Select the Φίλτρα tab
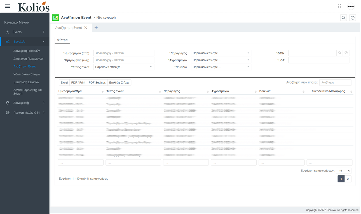This screenshot has height=214, width=361. pyautogui.click(x=62, y=40)
